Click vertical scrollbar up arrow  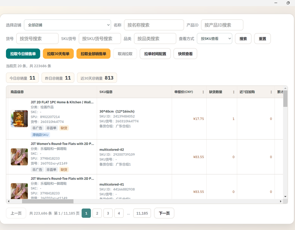(x=285, y=88)
